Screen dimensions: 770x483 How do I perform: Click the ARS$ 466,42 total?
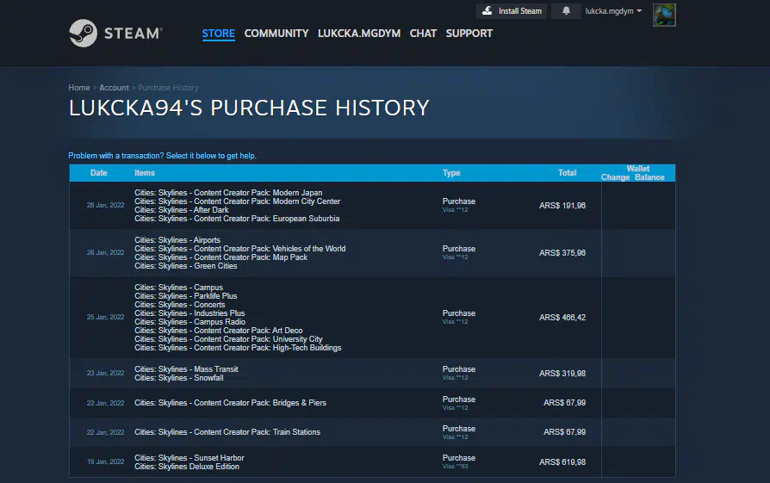[562, 318]
